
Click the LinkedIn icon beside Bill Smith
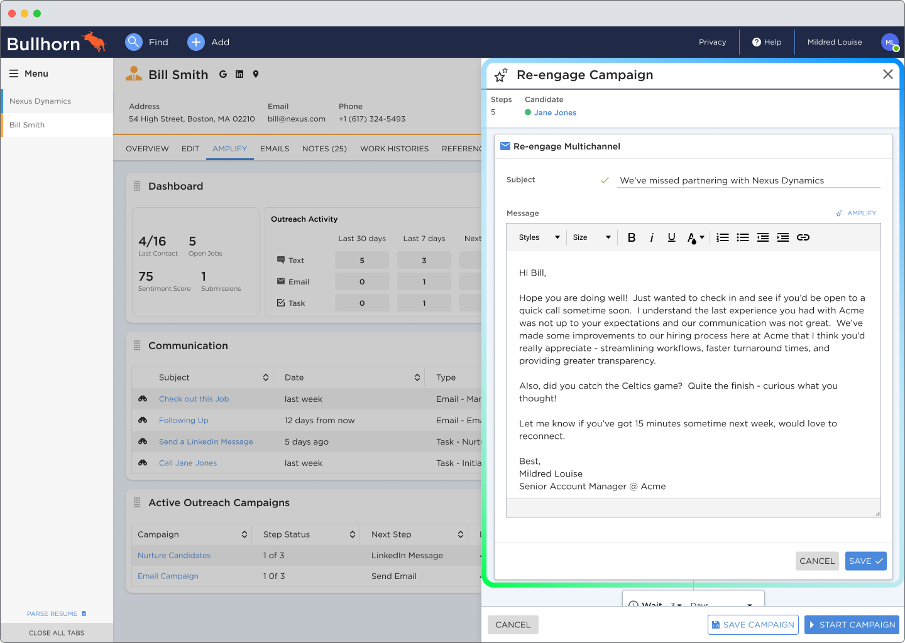(x=239, y=74)
